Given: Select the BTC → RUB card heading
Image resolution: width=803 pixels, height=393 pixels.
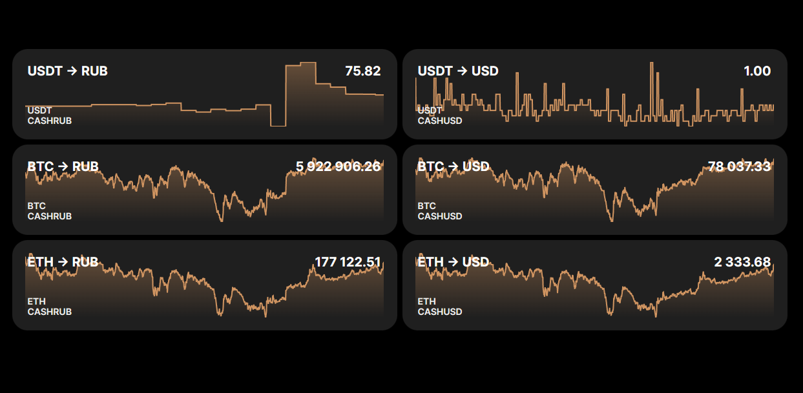Looking at the screenshot, I should pos(63,166).
